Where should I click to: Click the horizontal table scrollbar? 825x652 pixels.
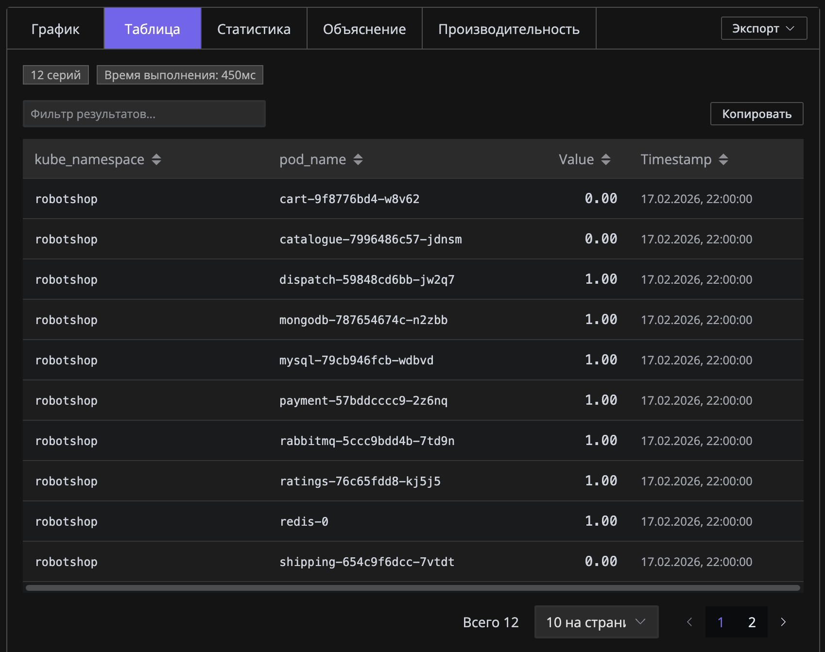tap(412, 588)
